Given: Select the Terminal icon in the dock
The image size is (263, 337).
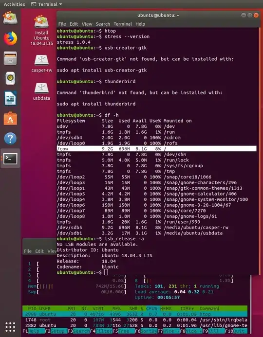Looking at the screenshot, I should coord(10,159).
